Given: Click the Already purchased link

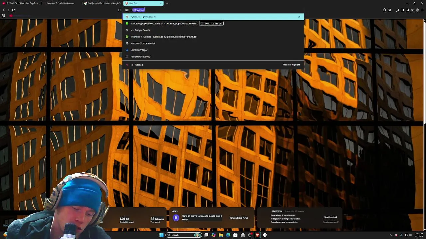Looking at the screenshot, I should tap(330, 222).
